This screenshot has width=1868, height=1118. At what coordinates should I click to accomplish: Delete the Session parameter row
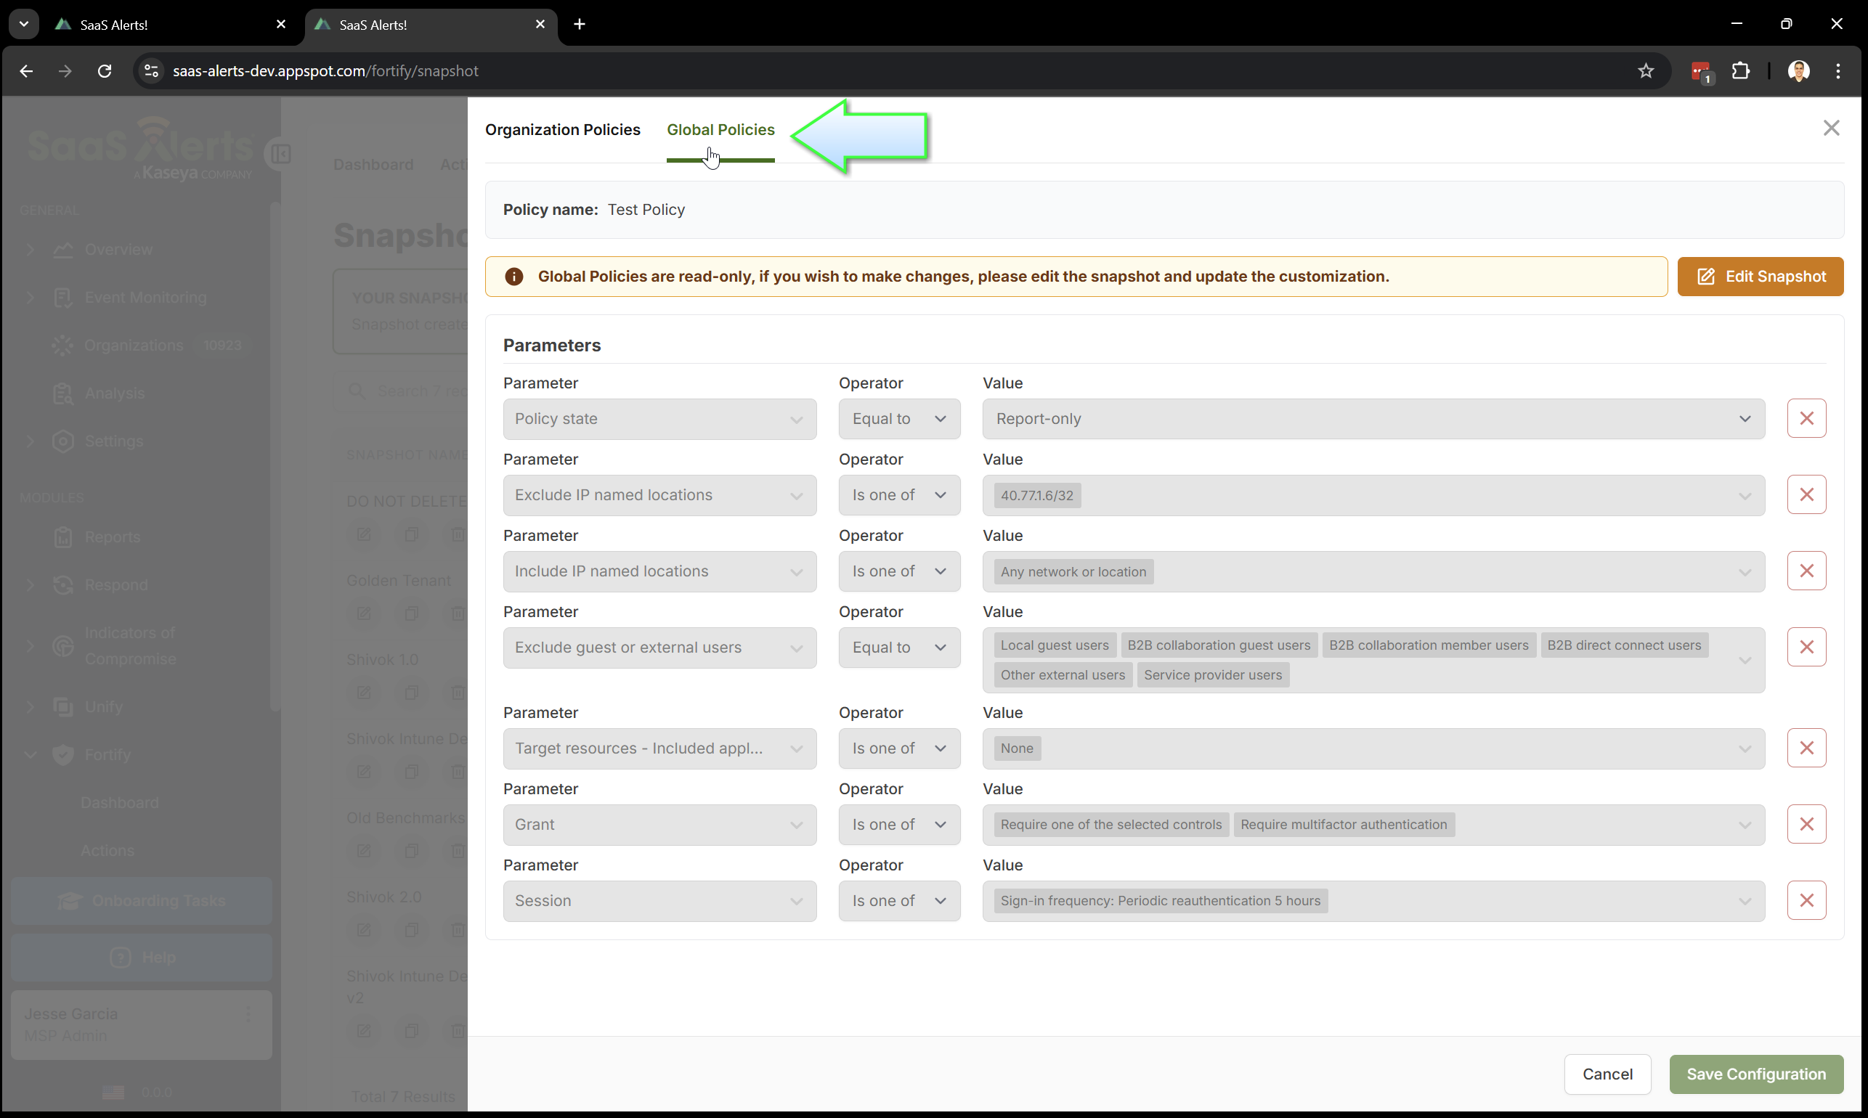coord(1806,900)
